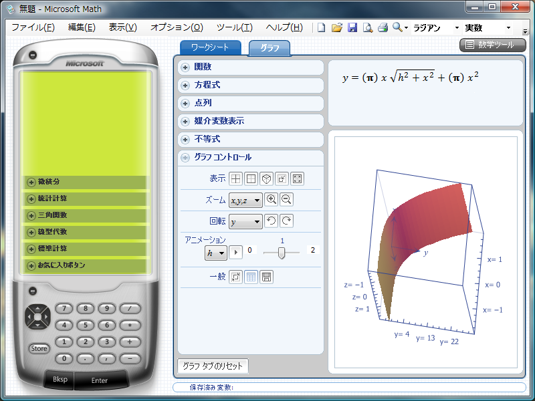
Task: Open the ヘルプ(H) menu
Action: (x=284, y=27)
